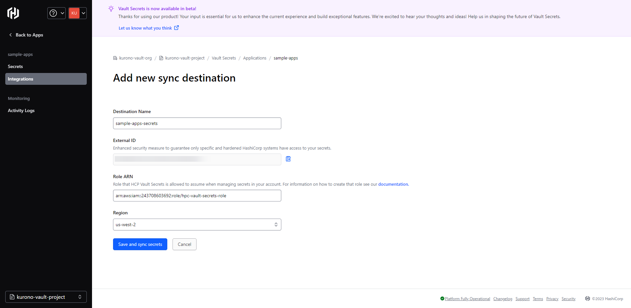The image size is (631, 308).
Task: Cancel adding the sync destination
Action: (x=184, y=244)
